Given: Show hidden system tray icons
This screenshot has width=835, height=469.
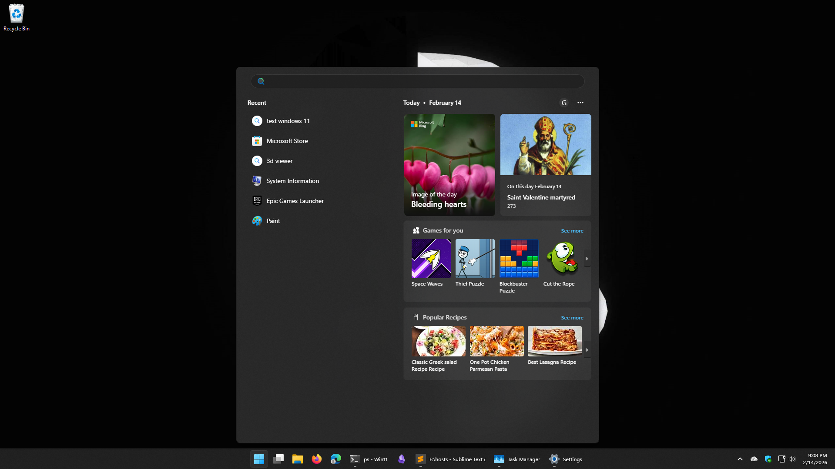Looking at the screenshot, I should click(x=740, y=459).
